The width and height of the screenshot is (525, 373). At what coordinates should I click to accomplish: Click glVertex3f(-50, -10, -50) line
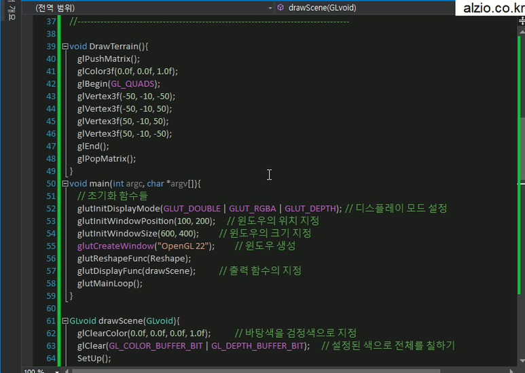(126, 96)
